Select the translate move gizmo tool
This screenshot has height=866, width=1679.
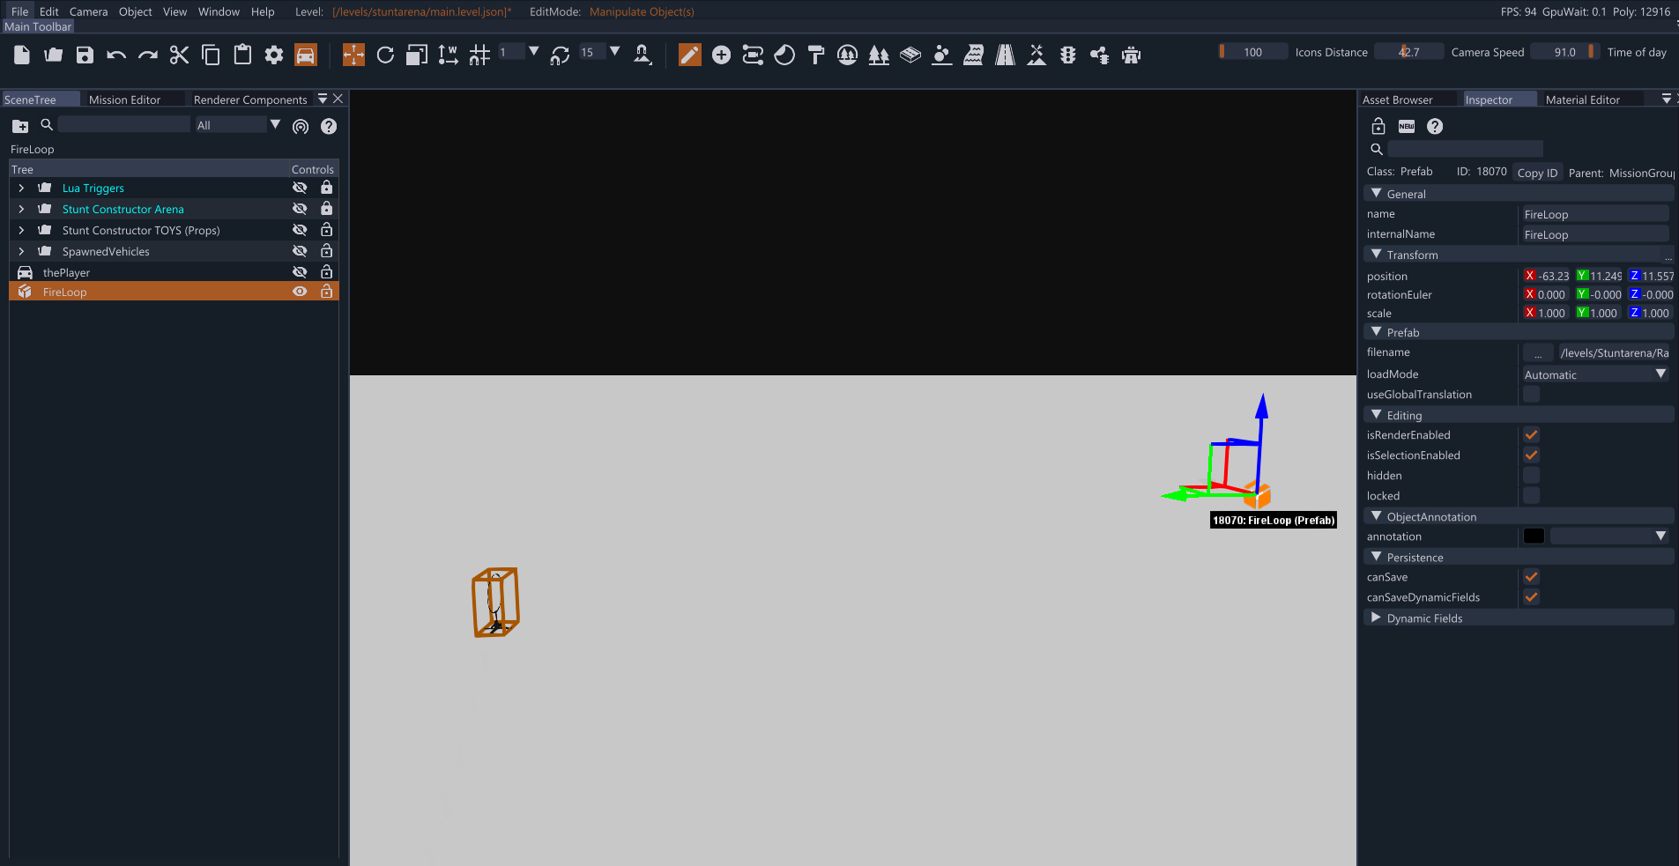pos(353,55)
